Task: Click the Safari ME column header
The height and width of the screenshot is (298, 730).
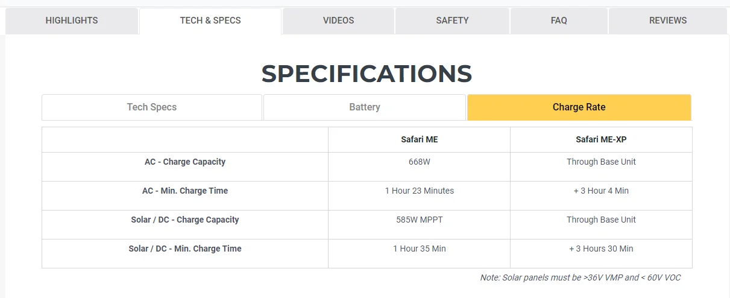Action: pos(420,139)
